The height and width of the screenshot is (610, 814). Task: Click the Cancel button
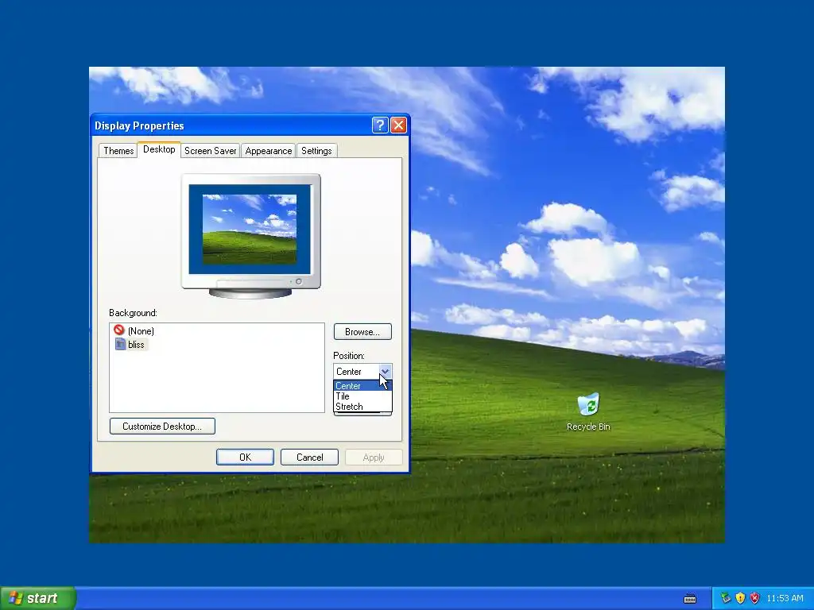[x=309, y=457]
